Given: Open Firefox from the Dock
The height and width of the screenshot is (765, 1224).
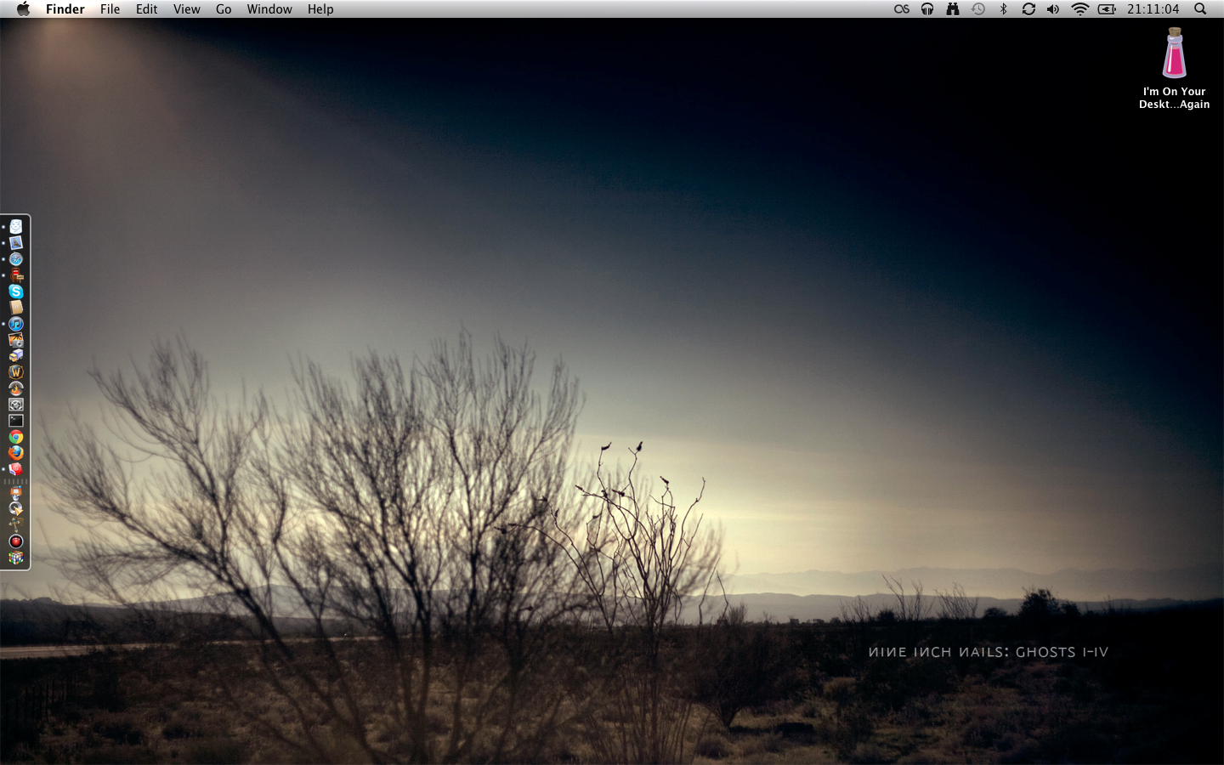Looking at the screenshot, I should point(16,453).
